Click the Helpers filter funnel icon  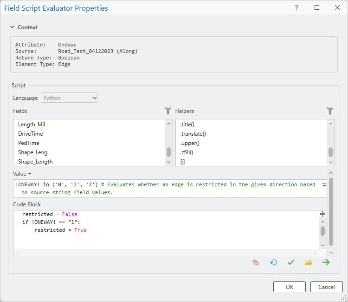click(330, 111)
